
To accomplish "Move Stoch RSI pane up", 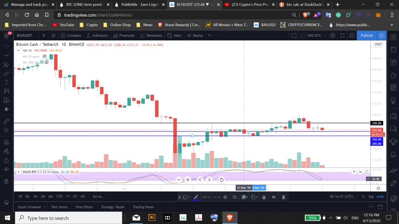I will click(354, 172).
